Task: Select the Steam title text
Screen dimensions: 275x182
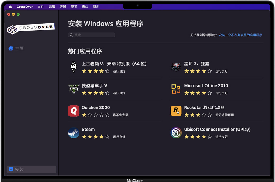Action: [88, 130]
